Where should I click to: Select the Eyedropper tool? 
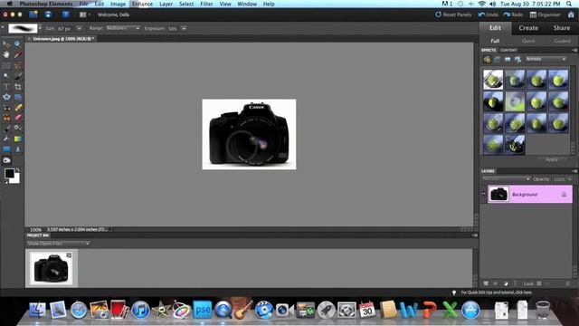tap(17, 54)
